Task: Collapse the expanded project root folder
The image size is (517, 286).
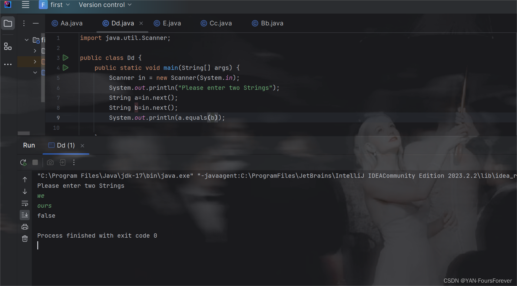Action: click(26, 40)
